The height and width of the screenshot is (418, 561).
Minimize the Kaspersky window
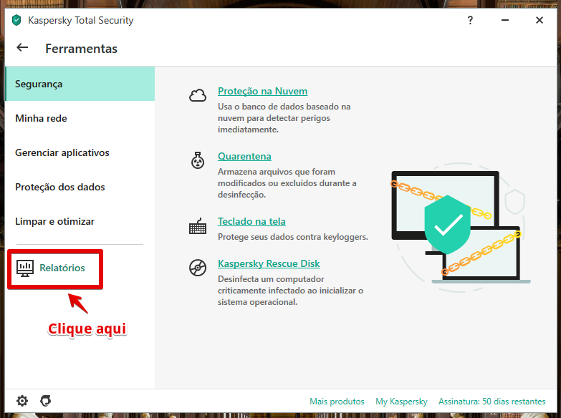505,20
